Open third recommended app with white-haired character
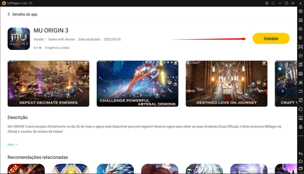 click(115, 169)
